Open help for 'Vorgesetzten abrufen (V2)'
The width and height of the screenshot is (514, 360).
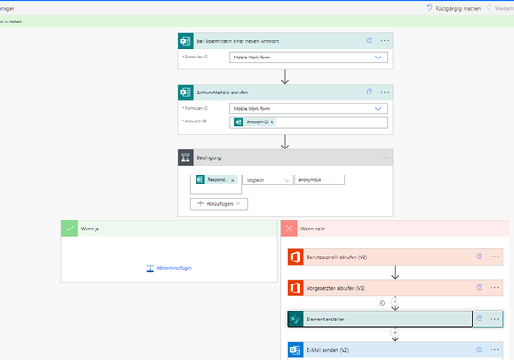(x=479, y=287)
